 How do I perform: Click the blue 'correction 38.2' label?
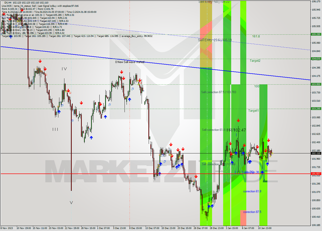pos(253,172)
